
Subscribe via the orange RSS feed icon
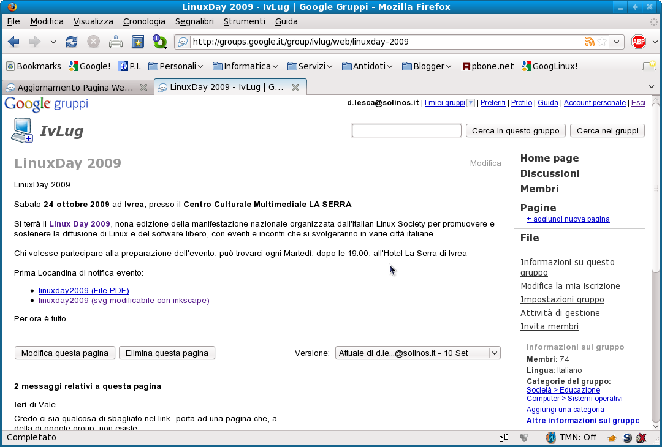[x=590, y=42]
